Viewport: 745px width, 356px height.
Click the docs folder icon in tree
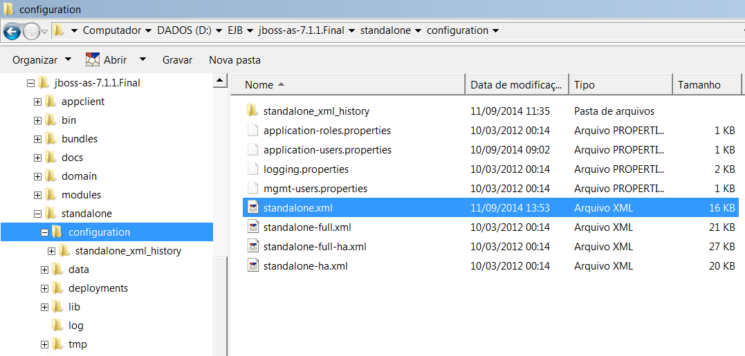click(50, 157)
